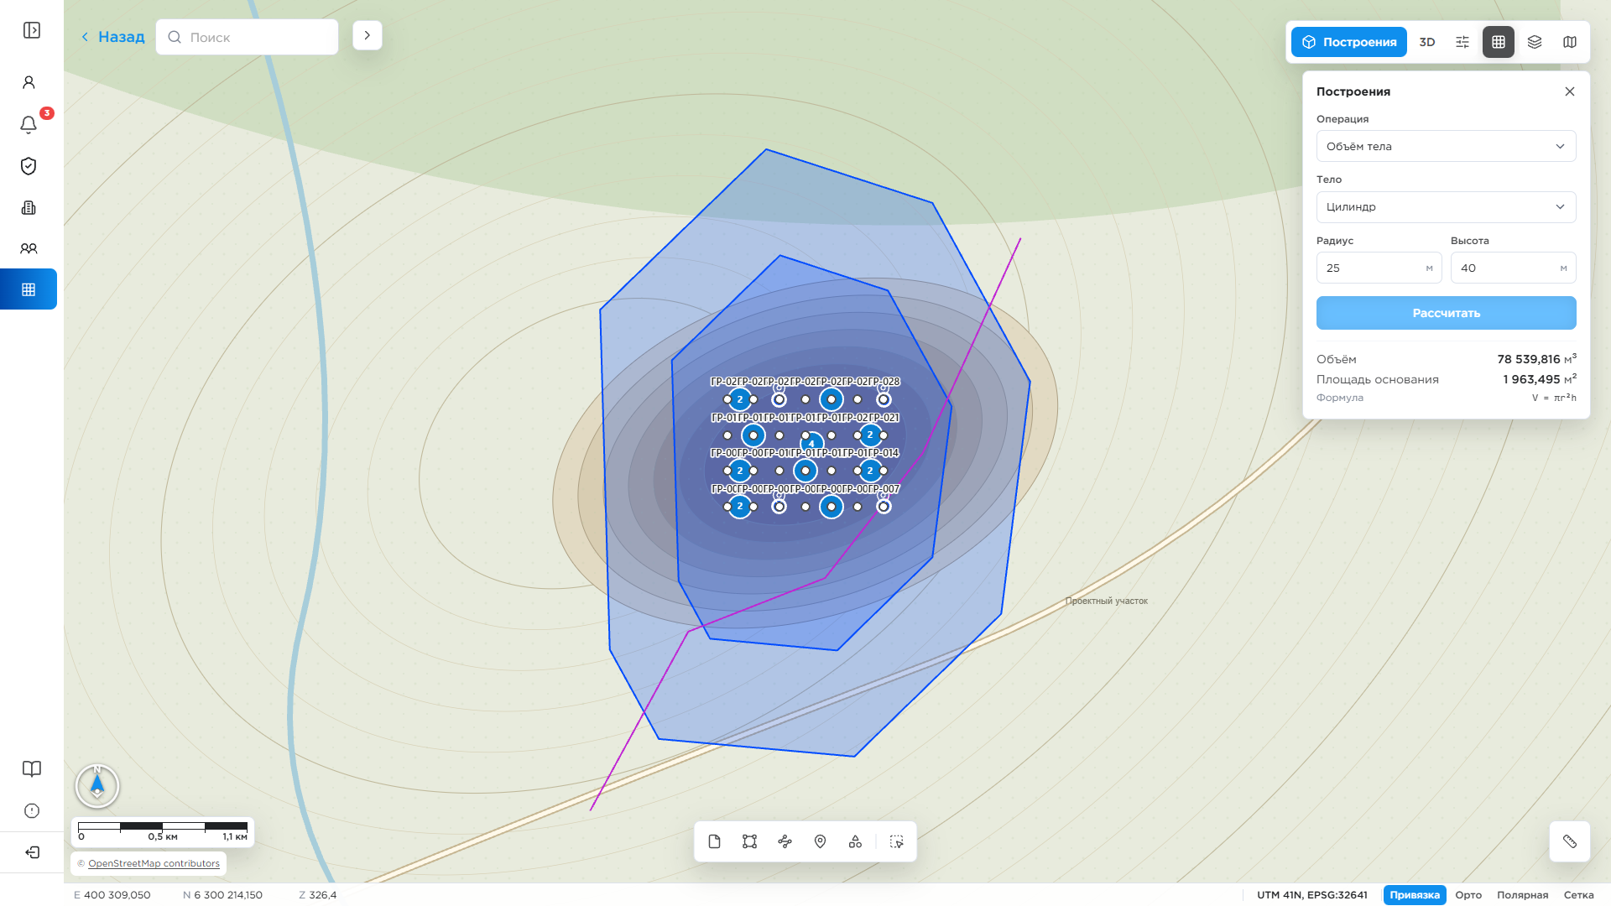The width and height of the screenshot is (1611, 906).
Task: Open the user profile icon
Action: tap(29, 82)
